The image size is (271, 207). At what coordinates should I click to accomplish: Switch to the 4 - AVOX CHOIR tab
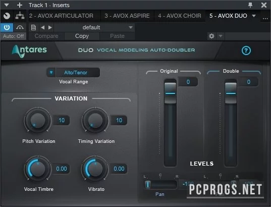pyautogui.click(x=179, y=16)
